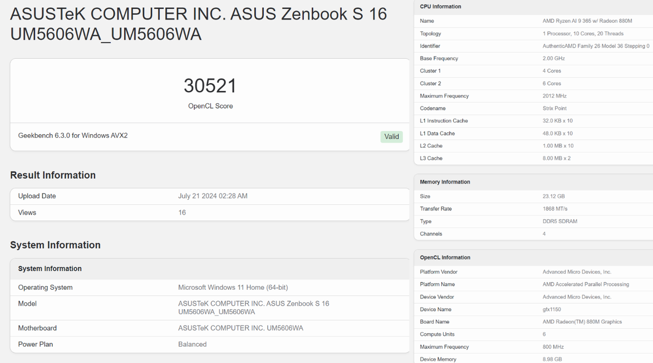Click the OpenCL Score label
653x363 pixels.
[x=210, y=106]
